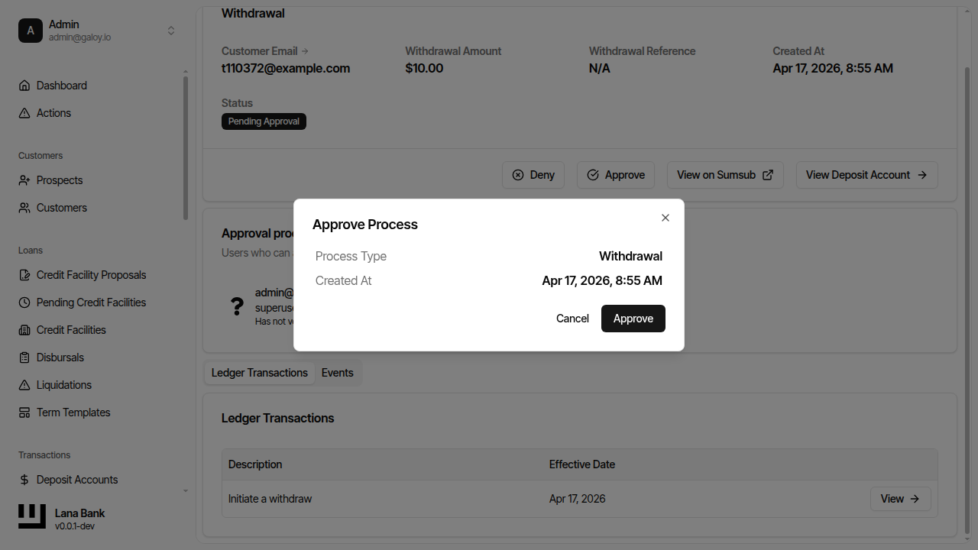
Task: Open View Deposit Account button
Action: click(866, 175)
